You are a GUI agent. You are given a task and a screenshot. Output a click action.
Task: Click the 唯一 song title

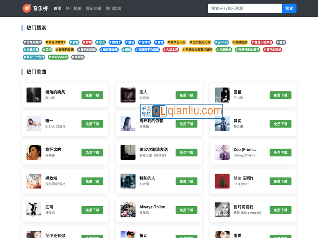tap(49, 121)
